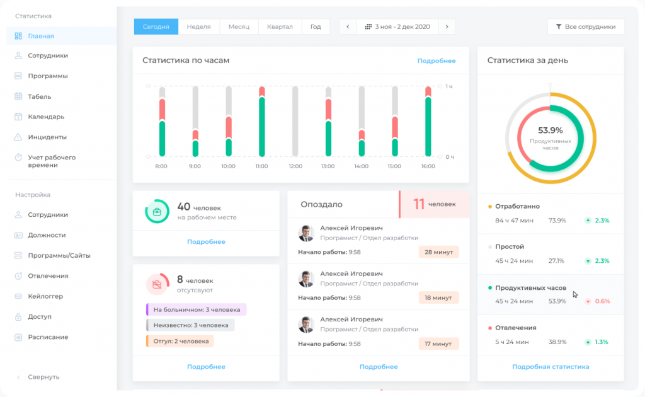This screenshot has height=397, width=645.
Task: Click the Access lock icon in sidebar
Action: (x=19, y=316)
